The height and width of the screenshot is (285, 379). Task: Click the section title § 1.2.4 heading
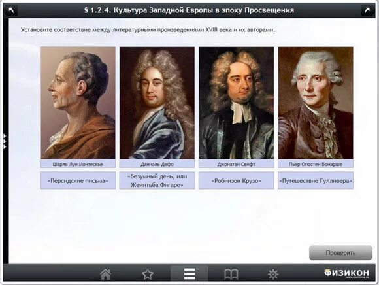pyautogui.click(x=189, y=10)
